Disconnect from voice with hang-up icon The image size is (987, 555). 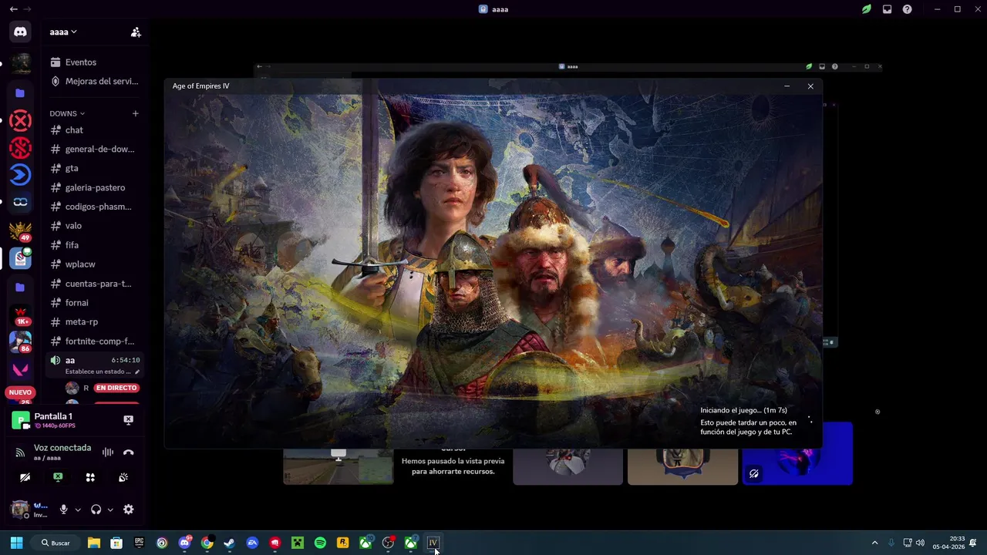129,452
